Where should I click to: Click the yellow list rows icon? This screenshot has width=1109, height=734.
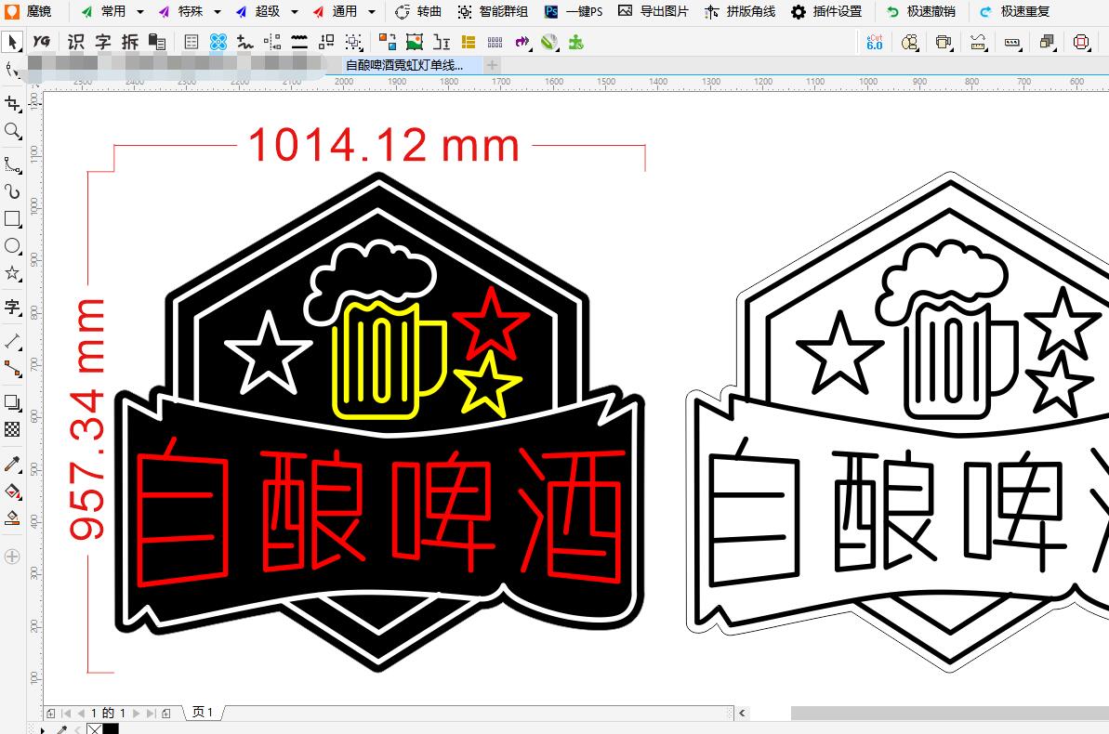(469, 43)
